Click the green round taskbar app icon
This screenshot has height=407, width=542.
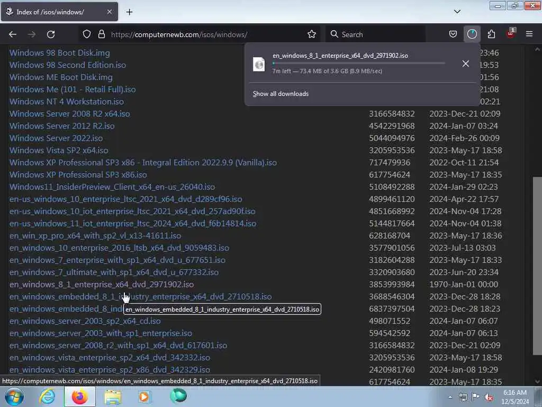click(x=178, y=396)
